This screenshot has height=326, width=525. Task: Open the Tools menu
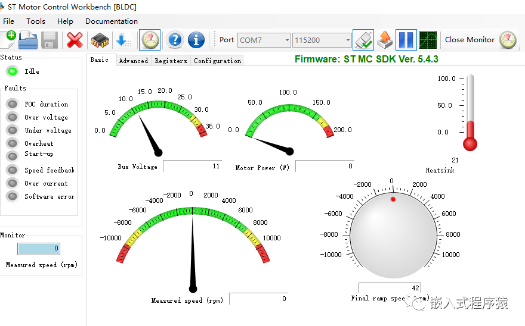coord(35,21)
